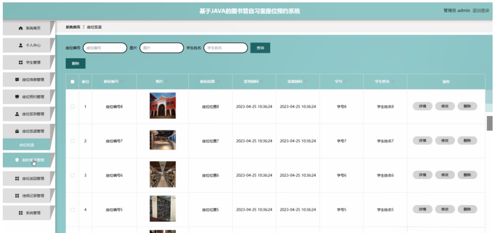This screenshot has width=494, height=233.
Task: Open the bookshelf thumbnail in row 4
Action: click(x=163, y=209)
